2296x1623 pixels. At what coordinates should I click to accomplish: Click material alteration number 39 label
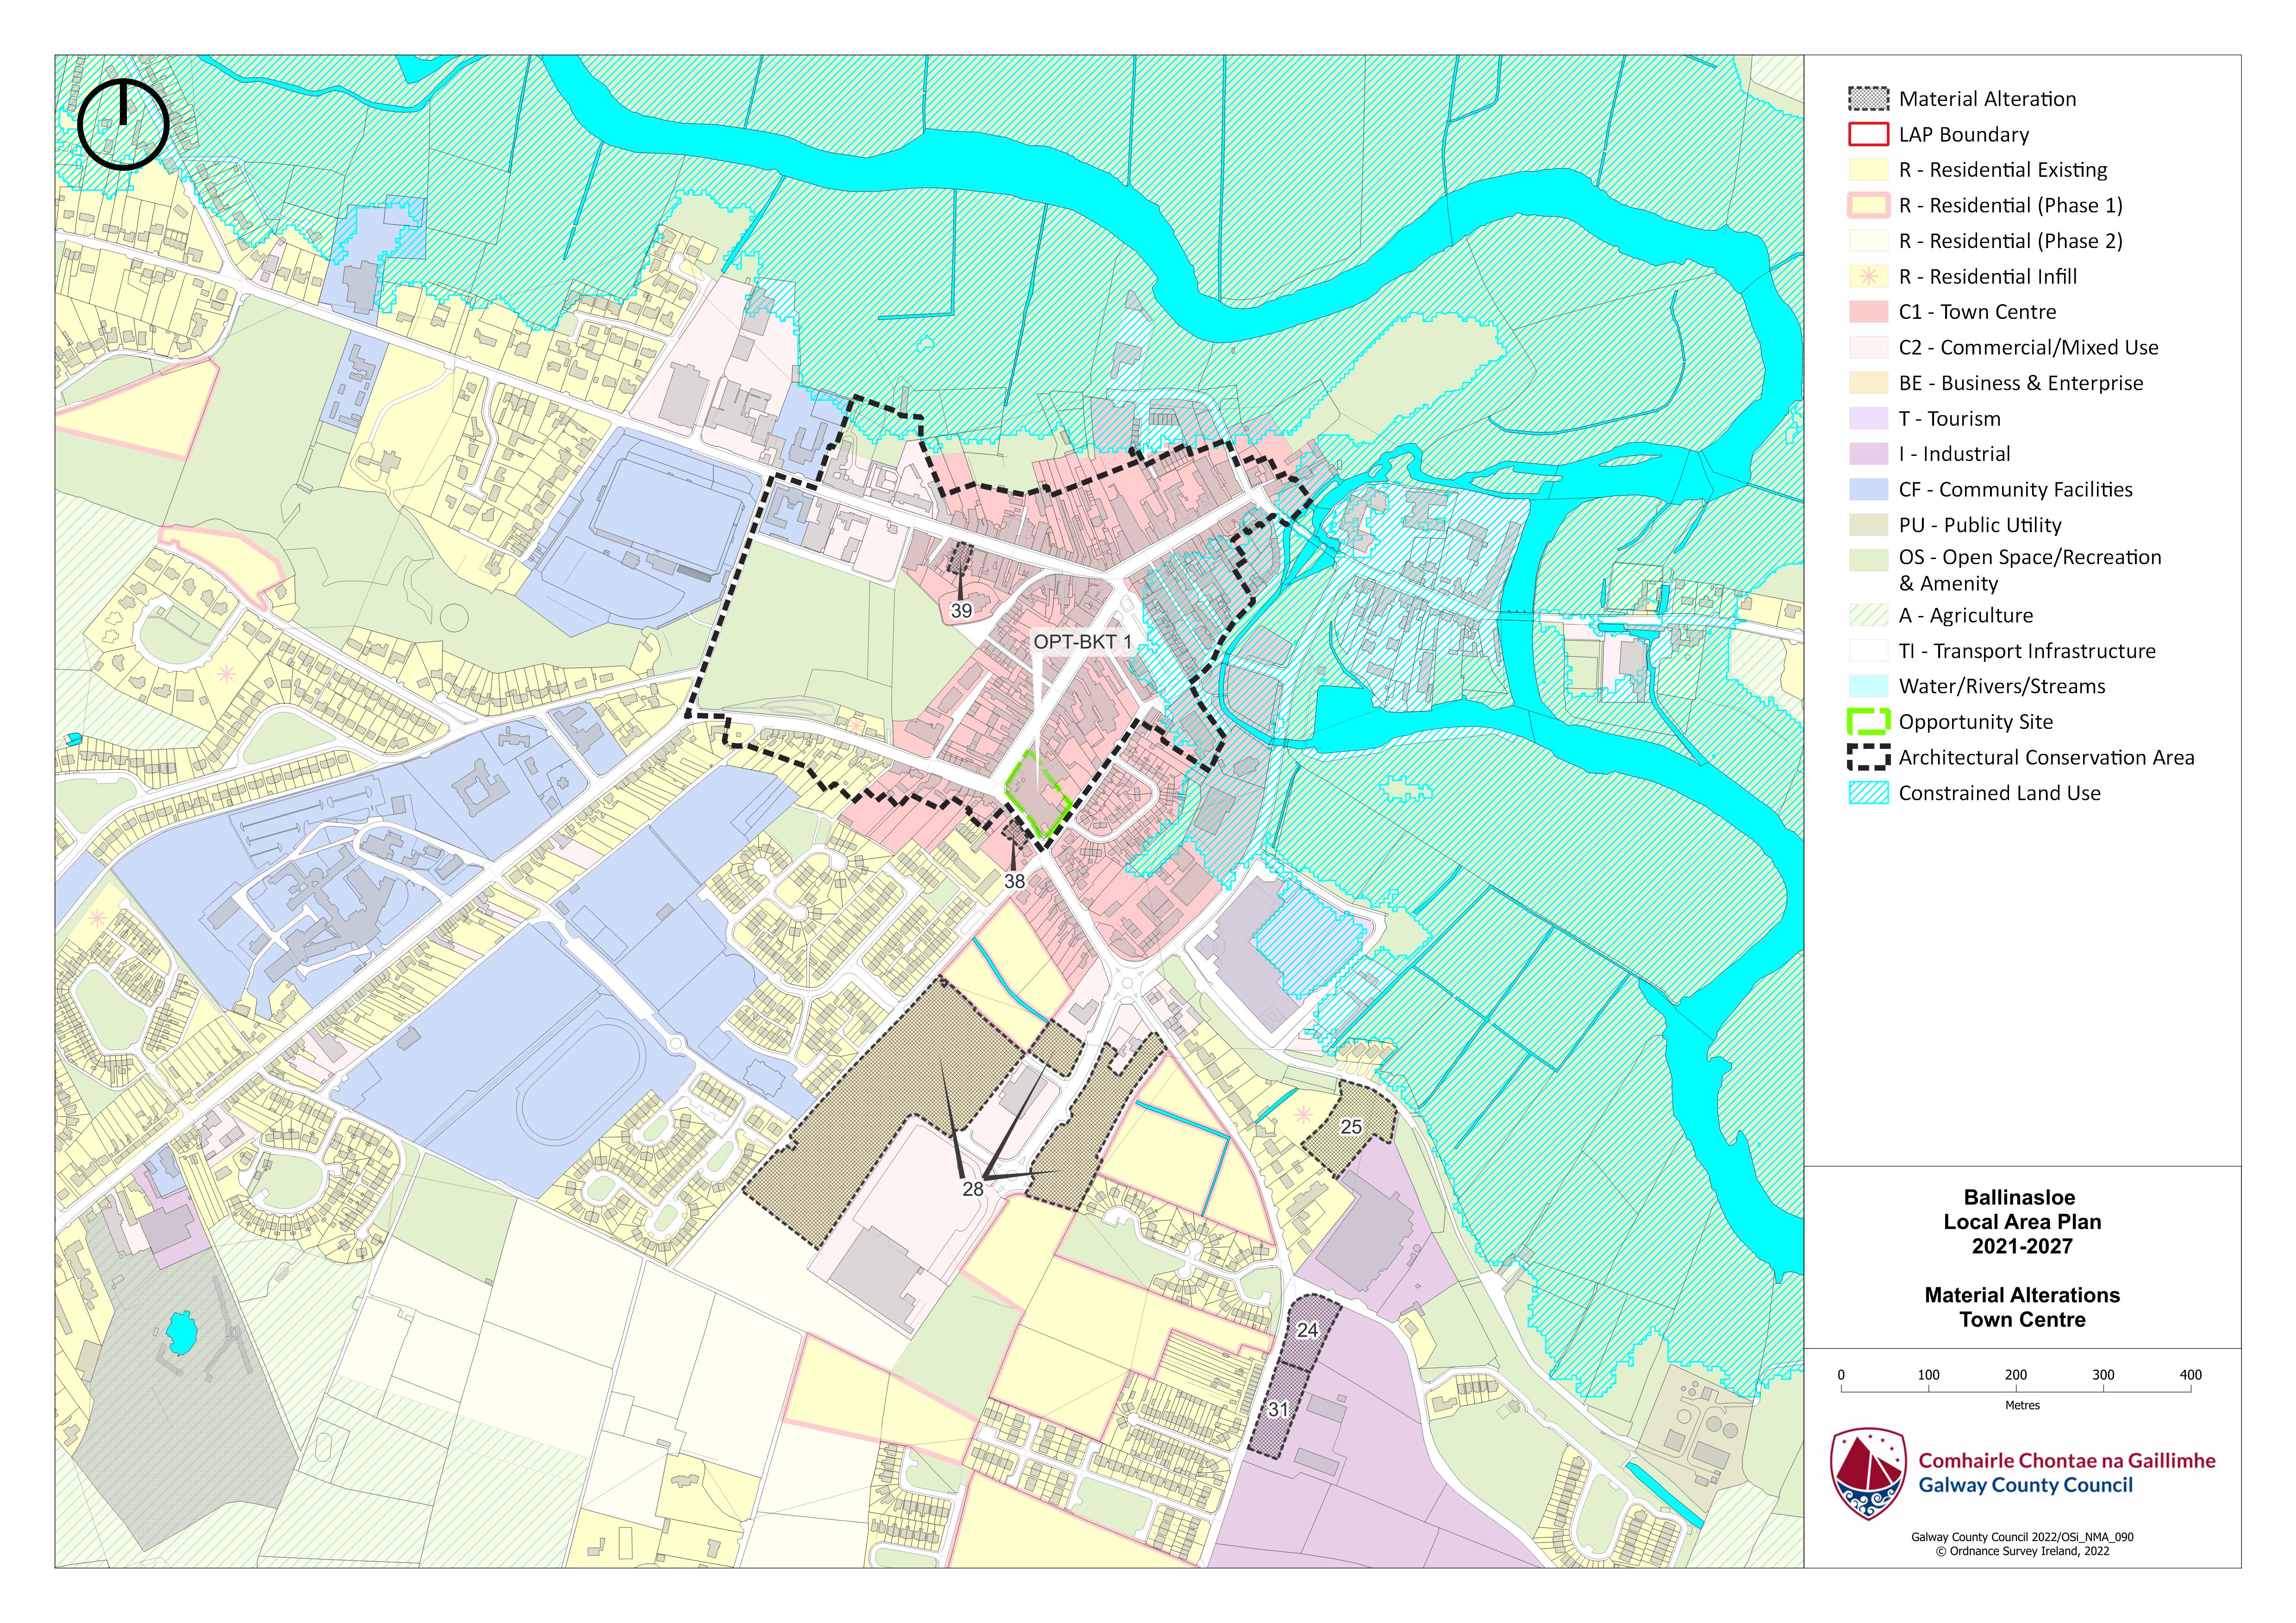[x=961, y=610]
